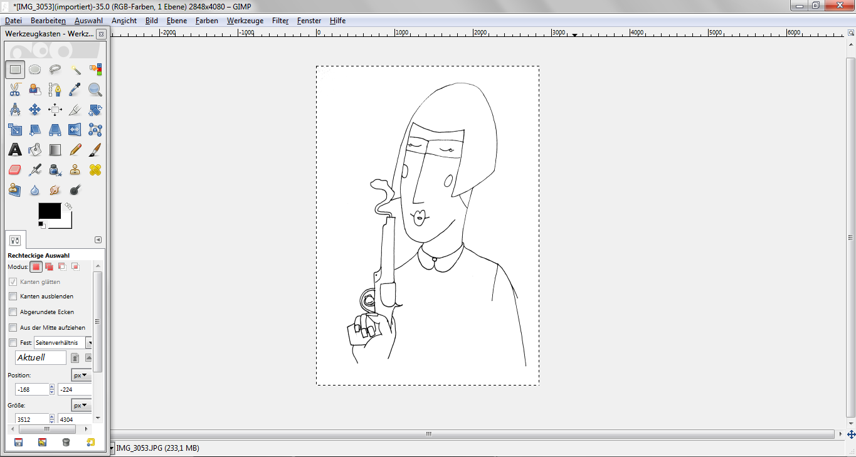Screen dimensions: 856x457
Task: Select the Paths tool
Action: [x=55, y=90]
